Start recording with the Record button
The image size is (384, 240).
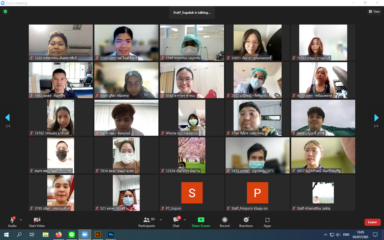click(225, 222)
